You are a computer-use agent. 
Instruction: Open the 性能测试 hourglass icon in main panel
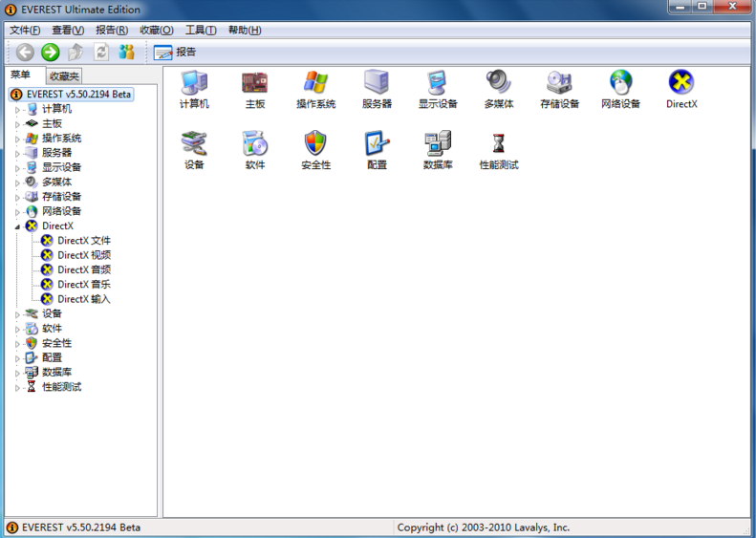[499, 150]
